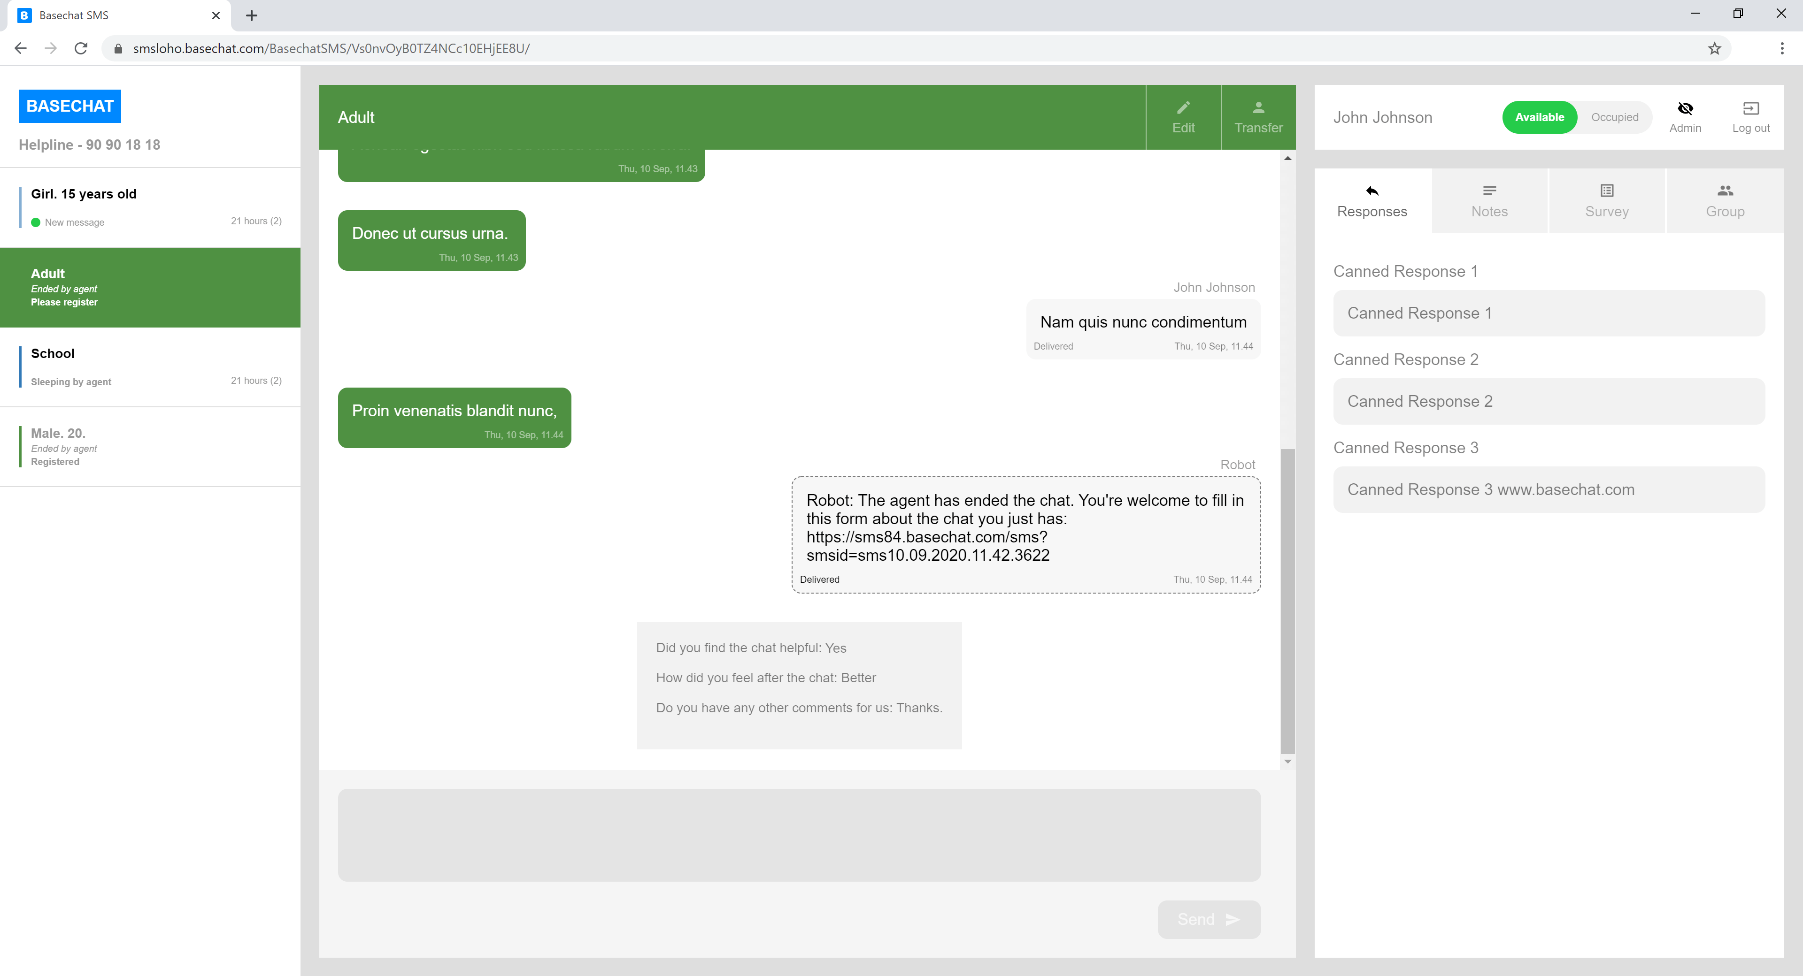The width and height of the screenshot is (1803, 976).
Task: Click the Survey list icon
Action: pos(1607,191)
